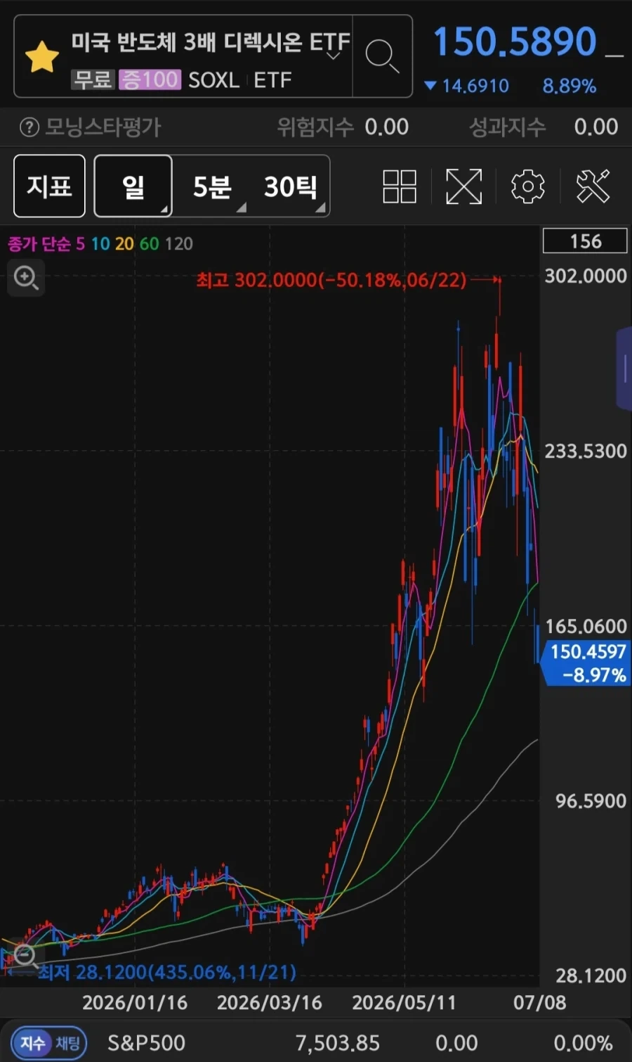The height and width of the screenshot is (1062, 632).
Task: Open the drawing tools icon
Action: coord(593,186)
